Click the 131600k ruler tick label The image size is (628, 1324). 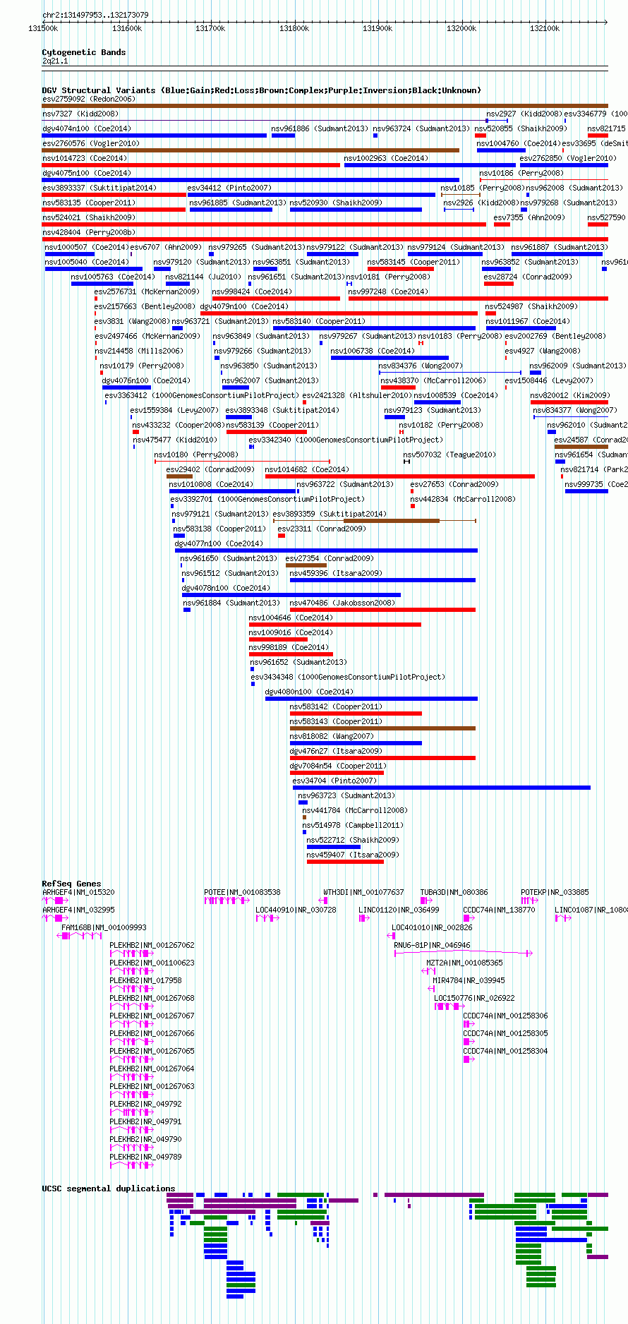(127, 28)
